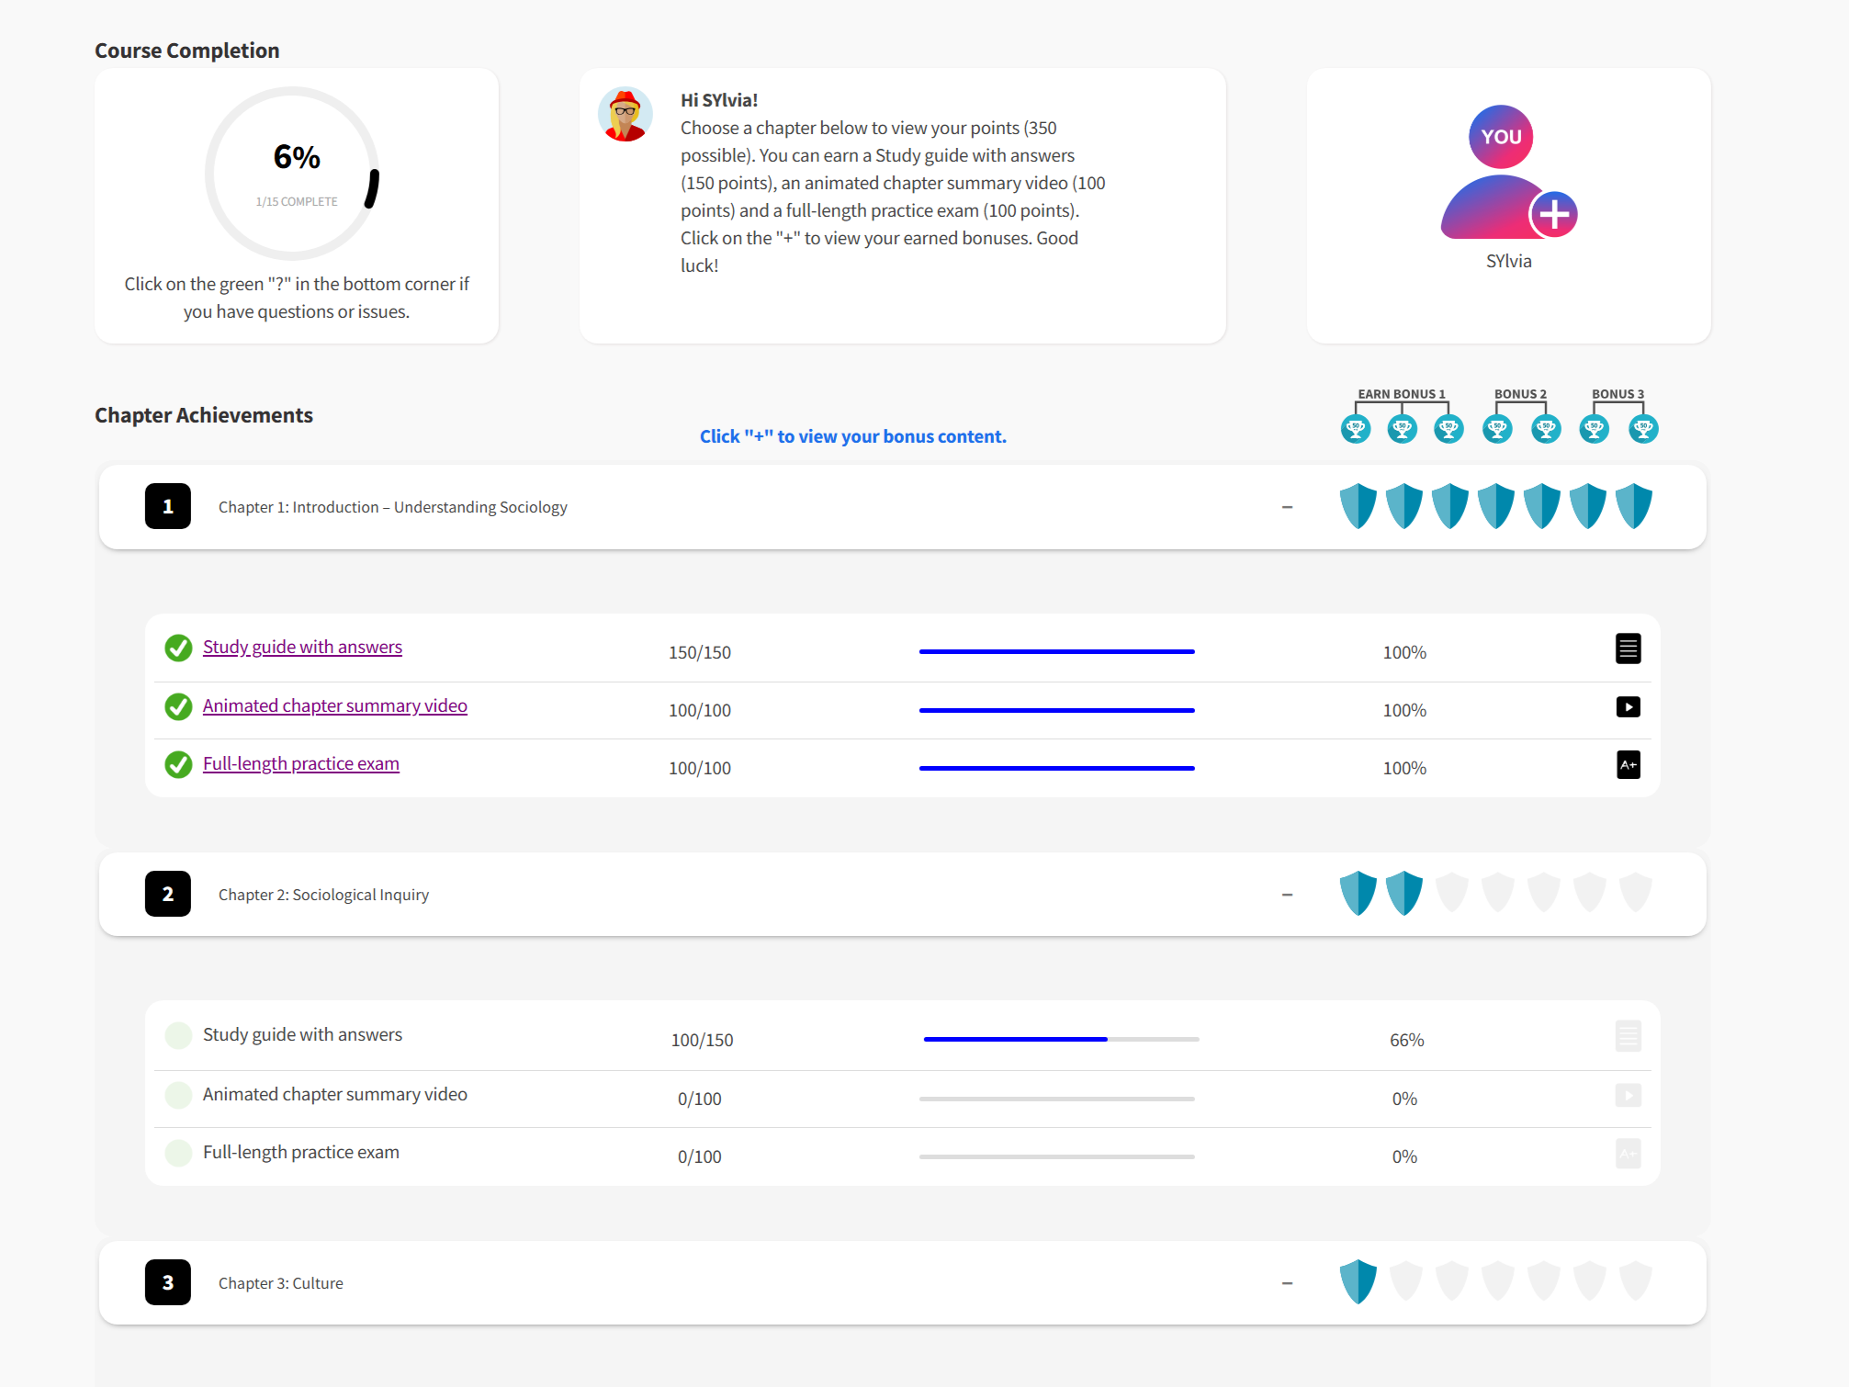This screenshot has width=1849, height=1387.
Task: Click the mascot avatar with red hat
Action: [626, 114]
